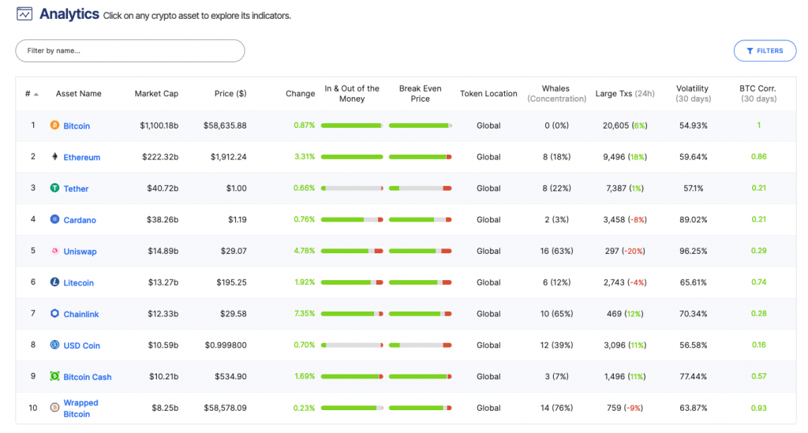Sort by Change column header

(x=301, y=94)
